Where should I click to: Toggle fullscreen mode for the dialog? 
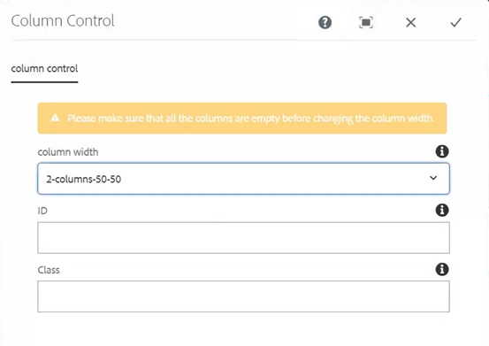366,22
